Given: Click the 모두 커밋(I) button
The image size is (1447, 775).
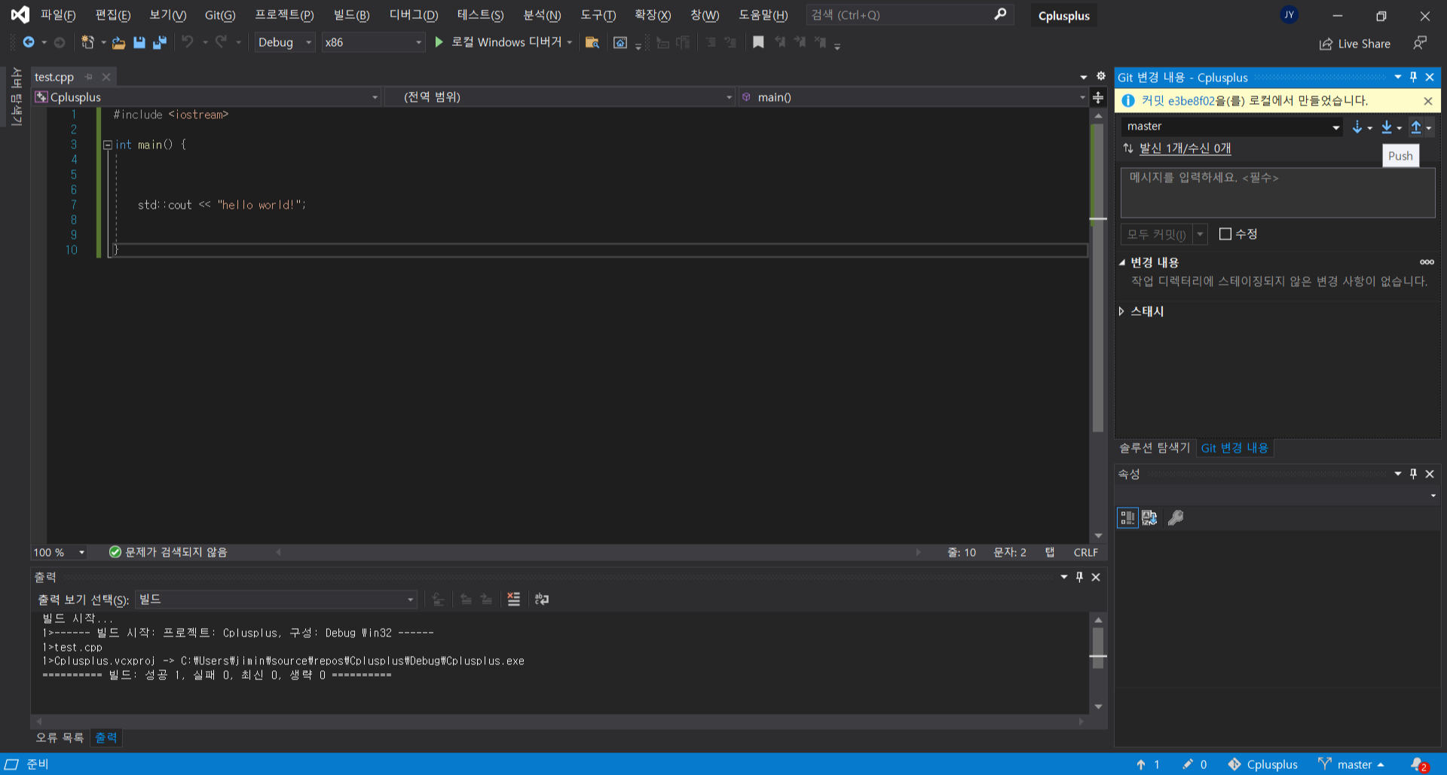Looking at the screenshot, I should [1156, 234].
